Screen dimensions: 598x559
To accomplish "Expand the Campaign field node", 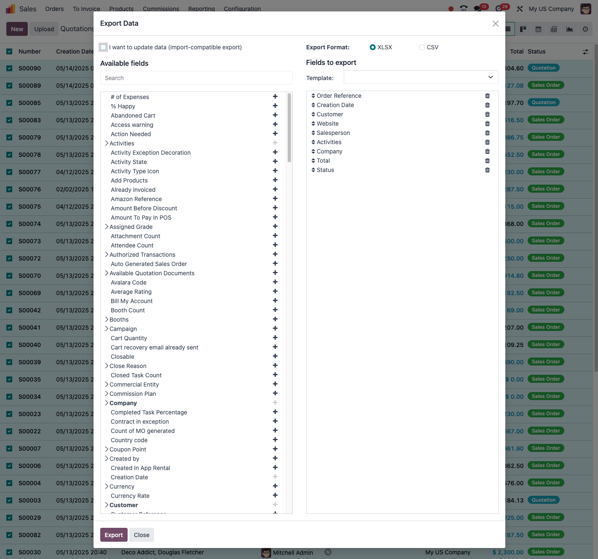I will click(x=107, y=329).
